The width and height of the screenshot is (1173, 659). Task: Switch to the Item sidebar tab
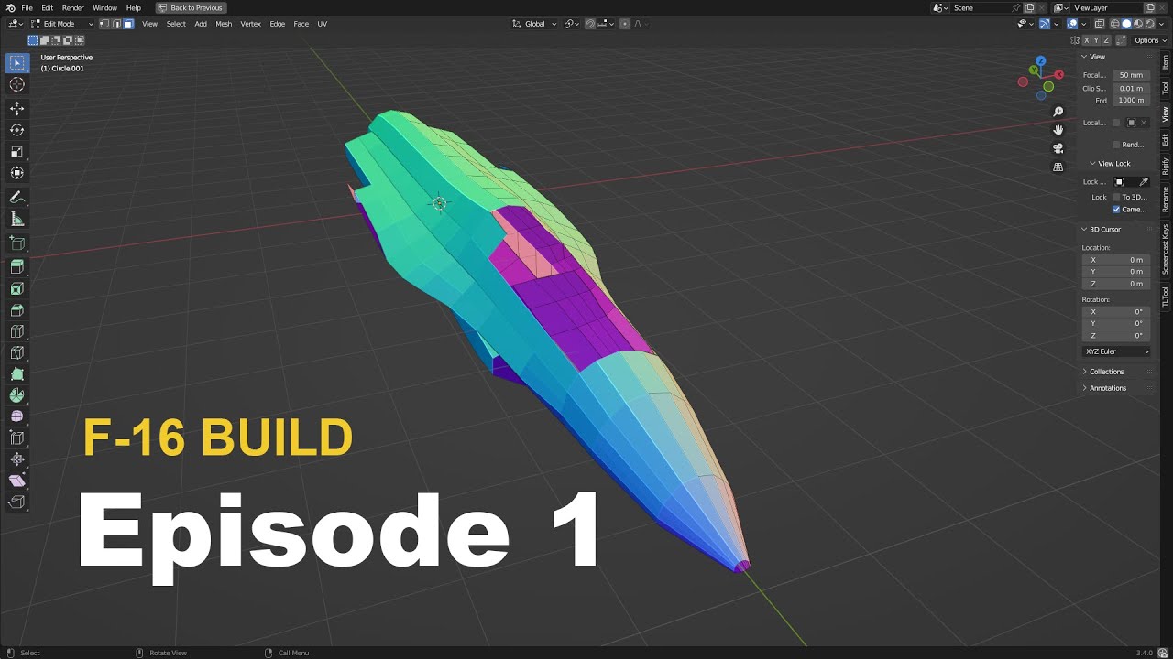point(1166,62)
